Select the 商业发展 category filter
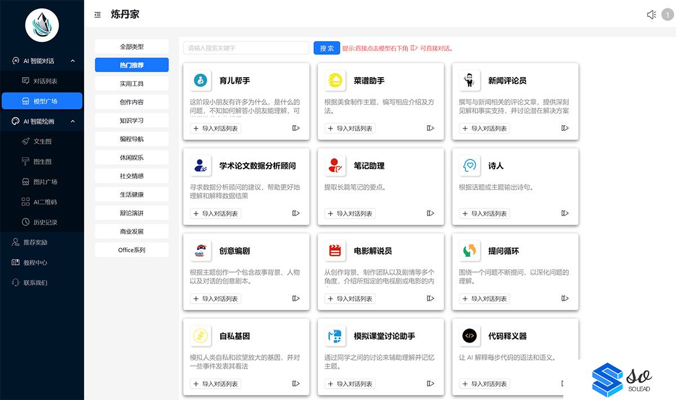Image resolution: width=676 pixels, height=400 pixels. pyautogui.click(x=132, y=232)
